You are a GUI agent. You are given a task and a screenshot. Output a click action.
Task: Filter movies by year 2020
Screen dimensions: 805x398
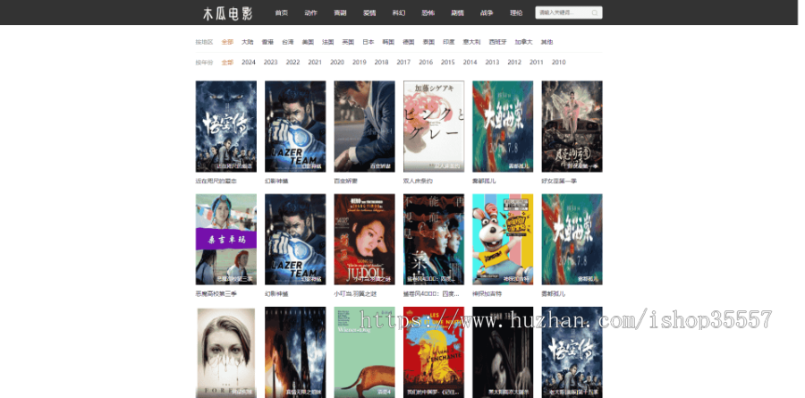[337, 62]
